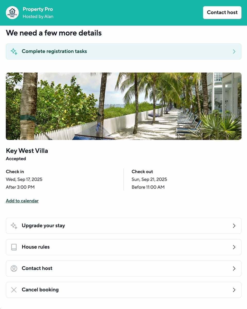Screen dimensions: 247x309
Task: Expand the House rules chevron arrow
Action: click(x=234, y=247)
